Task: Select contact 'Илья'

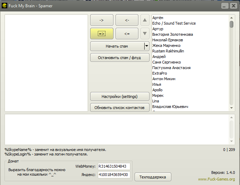Action: coord(156,84)
